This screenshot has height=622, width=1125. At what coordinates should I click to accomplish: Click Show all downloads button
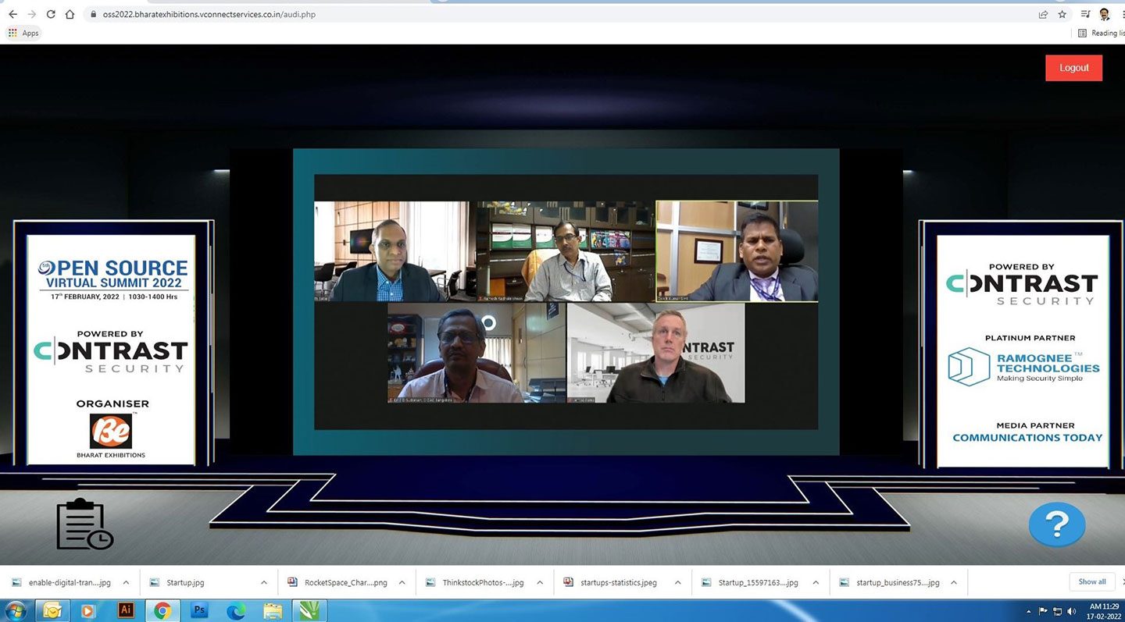click(x=1092, y=581)
